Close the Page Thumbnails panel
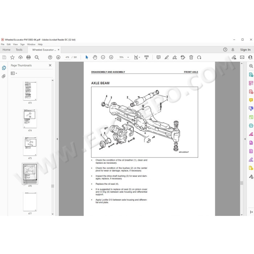Image resolution: width=254 pixels, height=254 pixels. (x=50, y=65)
